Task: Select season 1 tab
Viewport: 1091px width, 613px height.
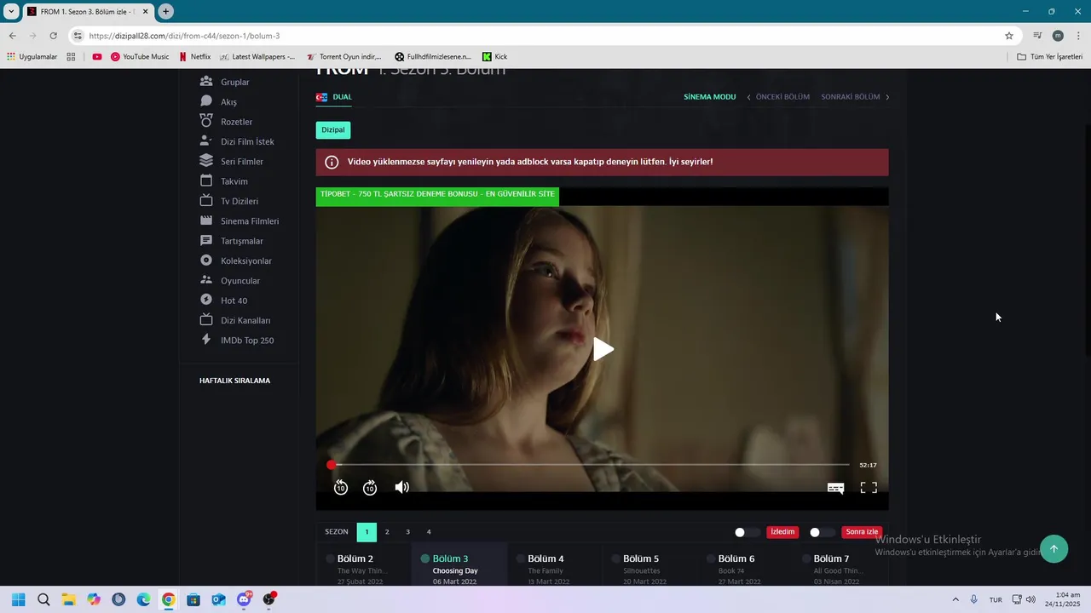Action: 367,532
